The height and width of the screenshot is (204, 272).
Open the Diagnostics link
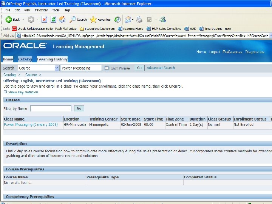coord(255,52)
